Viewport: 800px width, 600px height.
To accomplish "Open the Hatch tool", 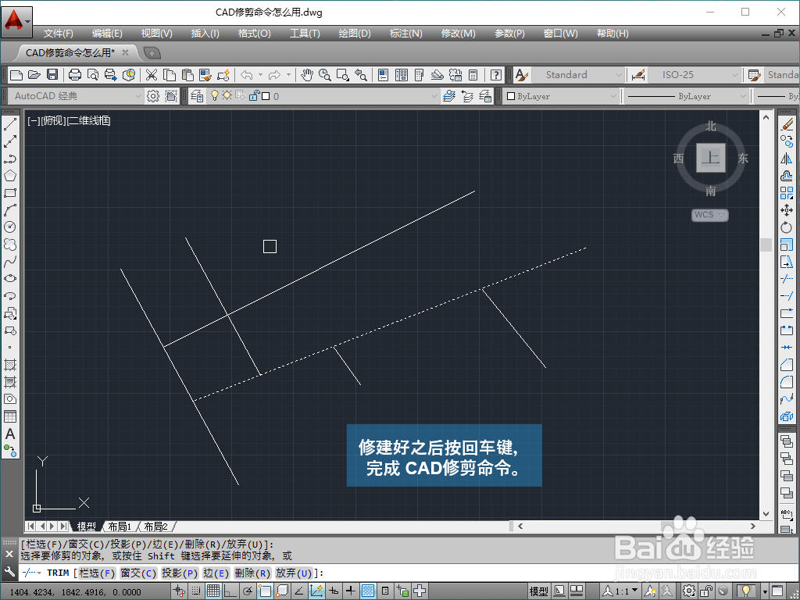I will 10,365.
